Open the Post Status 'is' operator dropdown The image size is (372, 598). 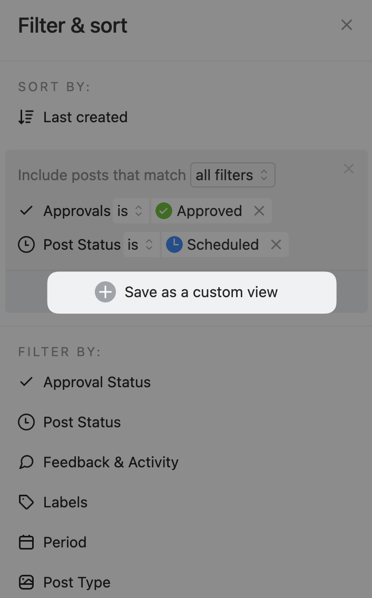[x=141, y=244]
